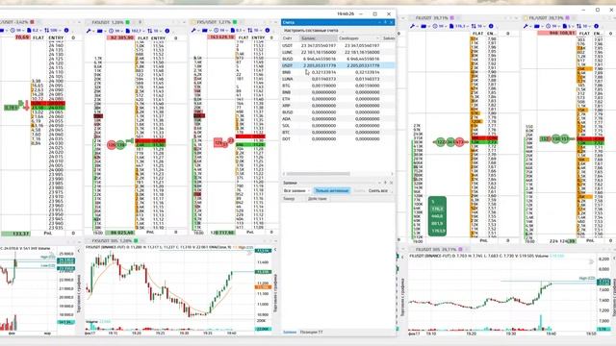Click document icon beside 162,7 value

(128, 31)
